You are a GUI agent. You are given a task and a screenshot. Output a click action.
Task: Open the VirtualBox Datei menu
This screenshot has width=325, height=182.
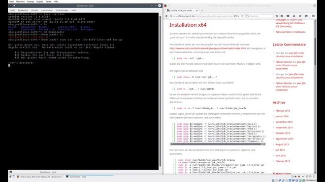[x=11, y=2]
